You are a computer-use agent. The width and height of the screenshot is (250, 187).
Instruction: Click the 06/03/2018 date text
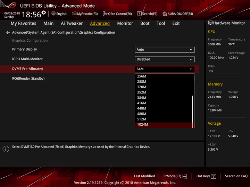point(12,14)
